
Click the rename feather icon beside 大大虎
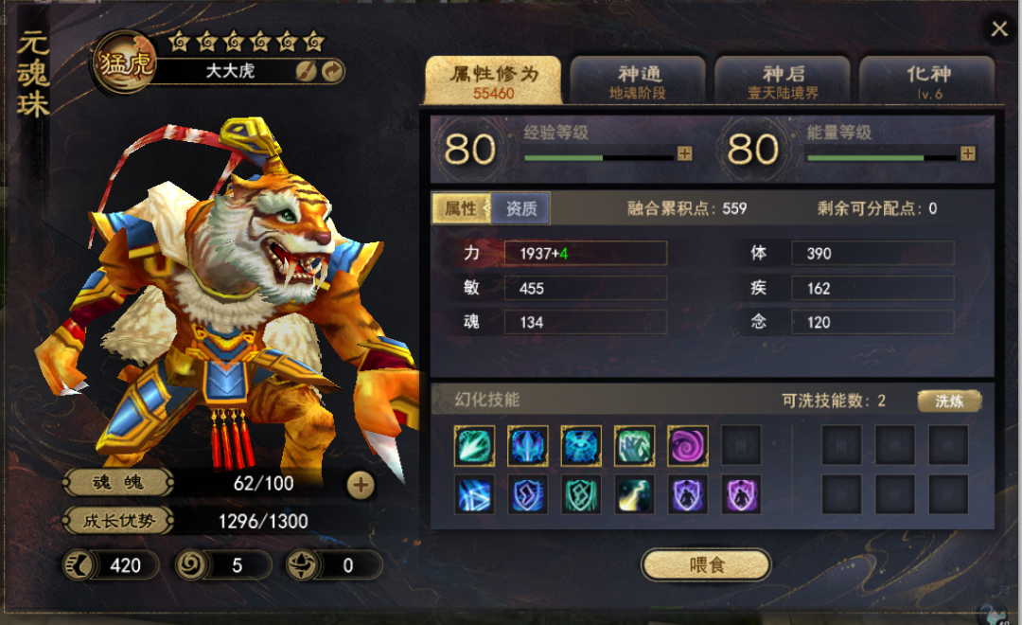click(306, 71)
